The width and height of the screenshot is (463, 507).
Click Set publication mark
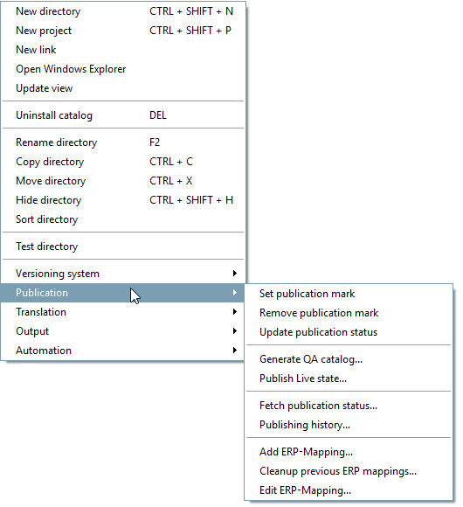click(349, 294)
